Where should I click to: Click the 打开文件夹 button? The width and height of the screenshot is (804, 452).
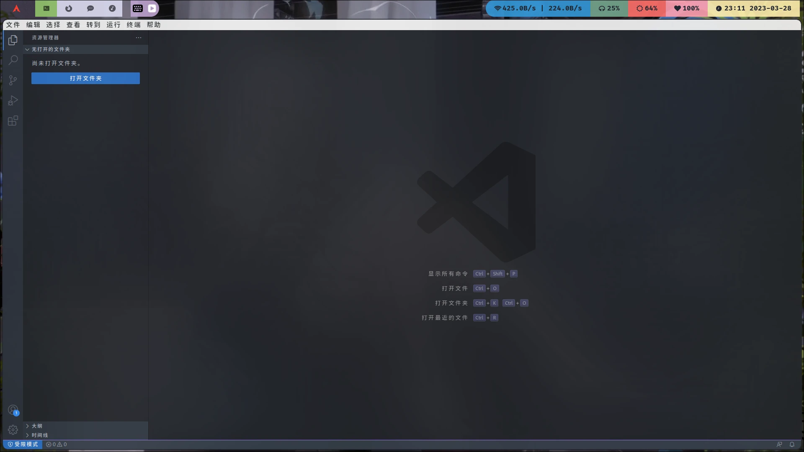[85, 78]
